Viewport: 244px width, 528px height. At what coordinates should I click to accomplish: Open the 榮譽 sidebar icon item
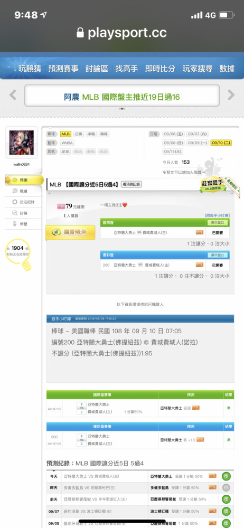[x=24, y=223]
